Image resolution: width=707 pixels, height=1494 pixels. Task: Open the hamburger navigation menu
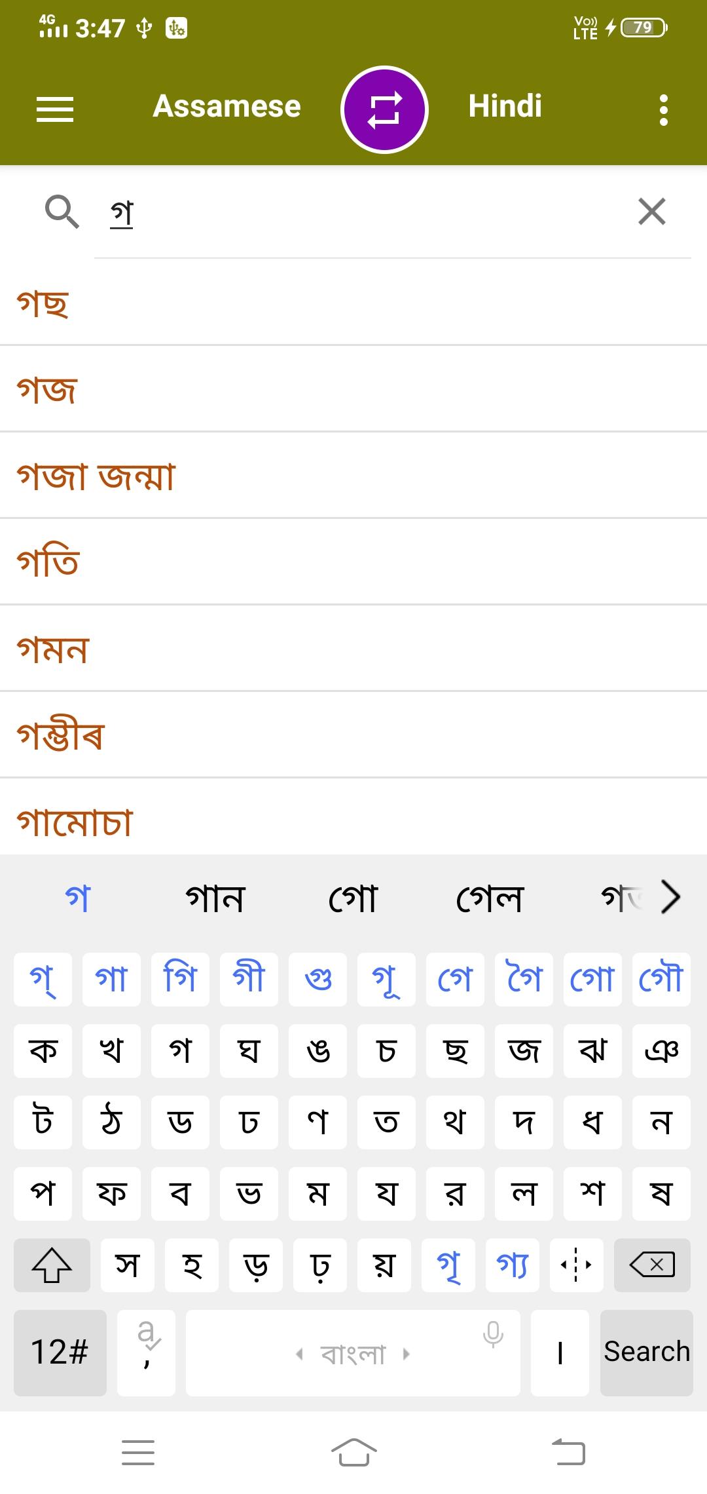pos(55,109)
